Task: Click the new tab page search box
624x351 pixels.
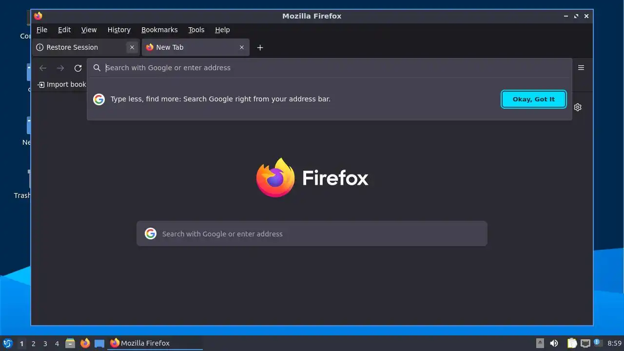Action: 312,234
